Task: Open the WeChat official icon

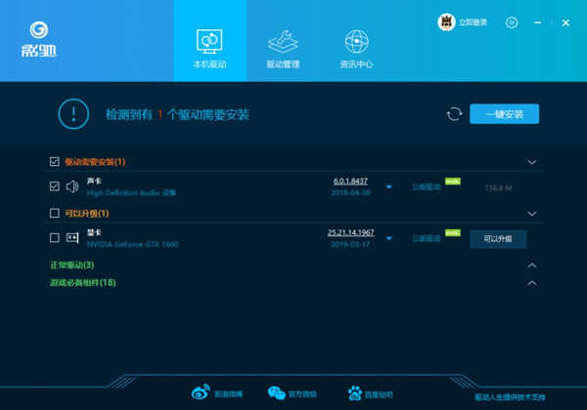Action: 277,393
